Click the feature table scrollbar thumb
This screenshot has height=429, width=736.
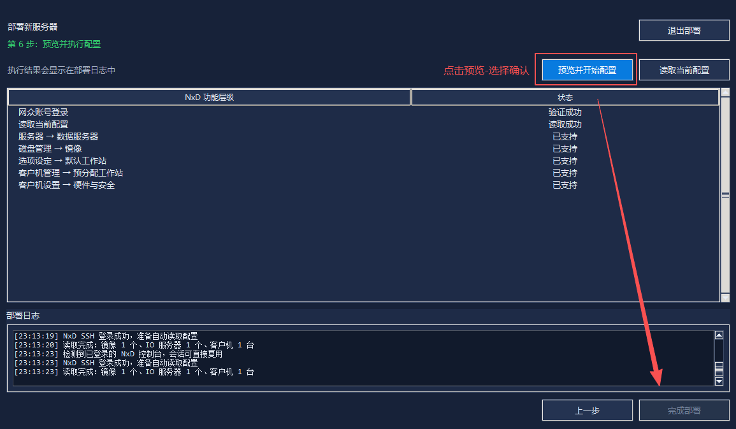pos(725,194)
